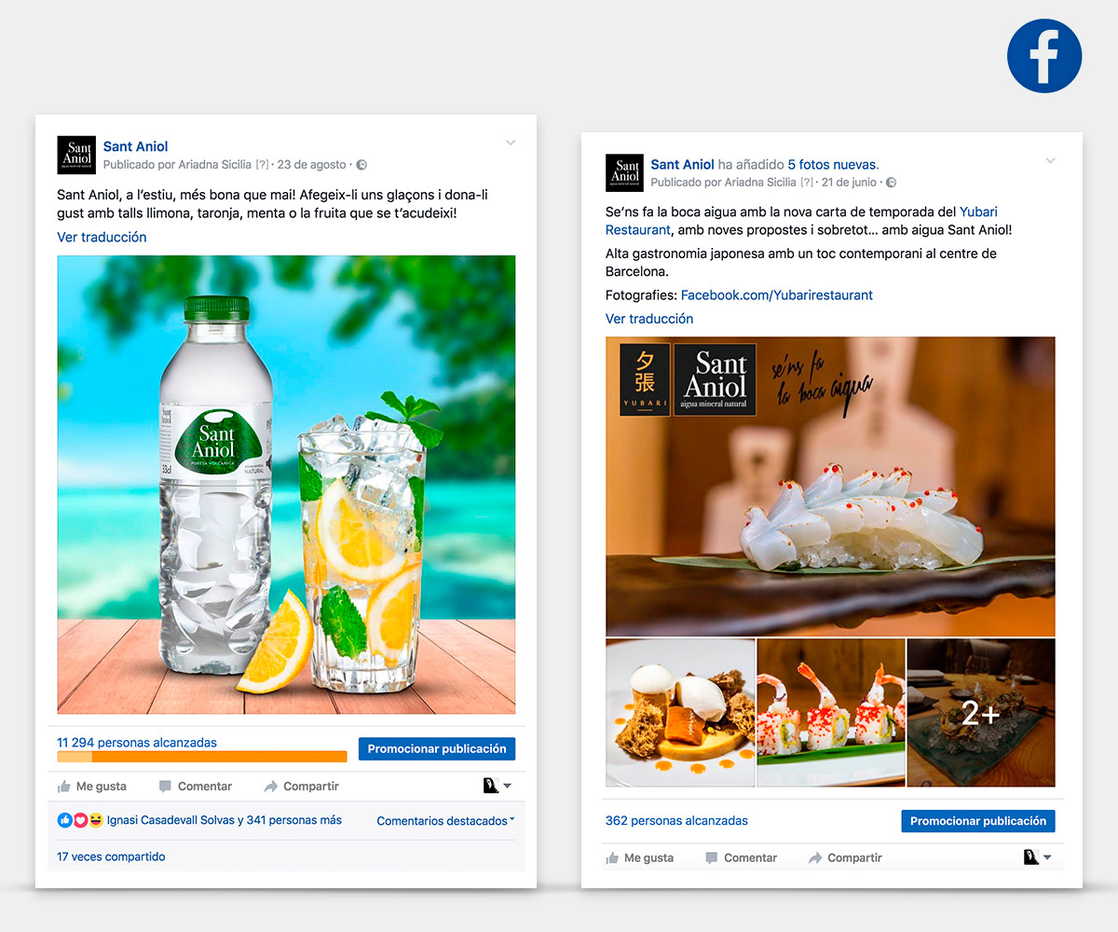The image size is (1118, 932).
Task: Open the water bottle and lemon glass photo
Action: coord(286,485)
